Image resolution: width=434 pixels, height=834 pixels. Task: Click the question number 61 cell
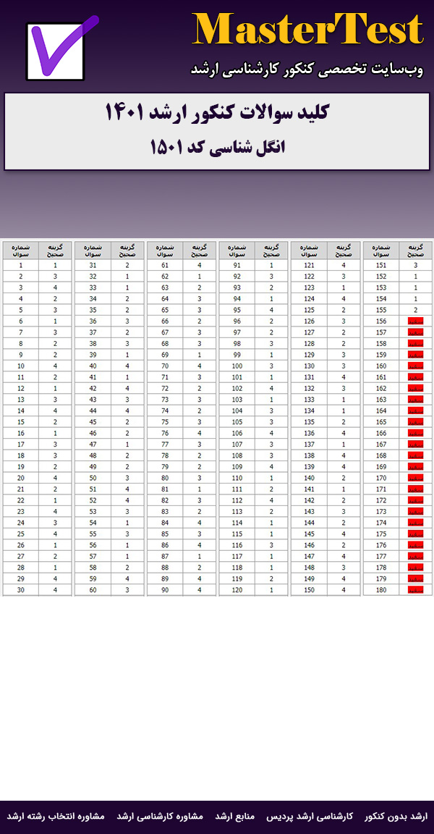click(x=165, y=265)
